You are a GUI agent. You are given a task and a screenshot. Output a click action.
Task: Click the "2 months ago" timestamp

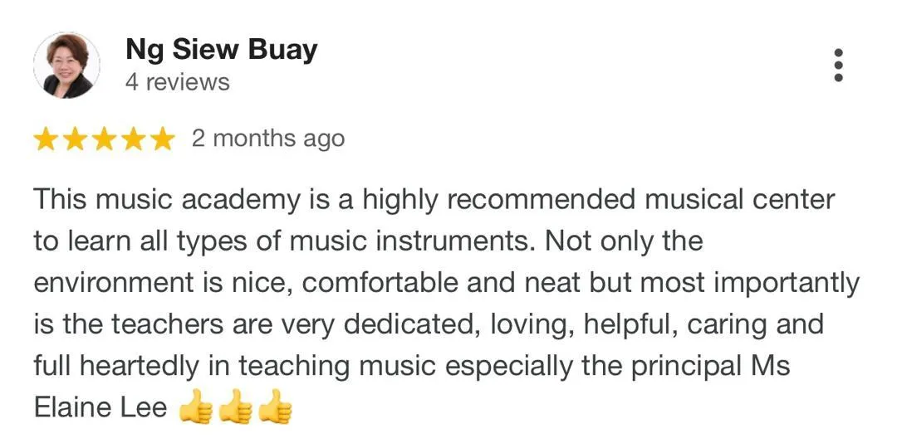click(x=268, y=139)
